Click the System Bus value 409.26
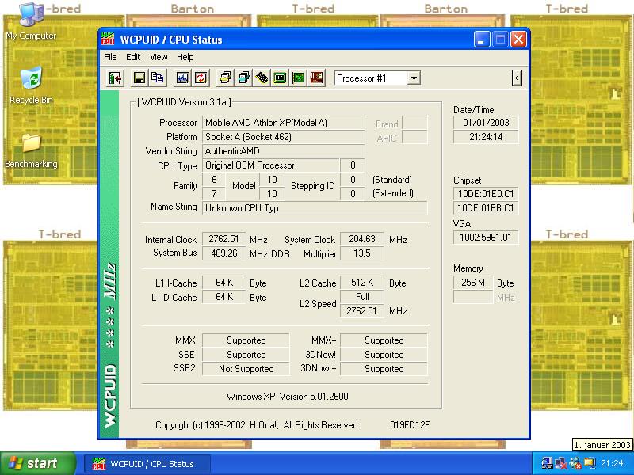 pyautogui.click(x=223, y=253)
